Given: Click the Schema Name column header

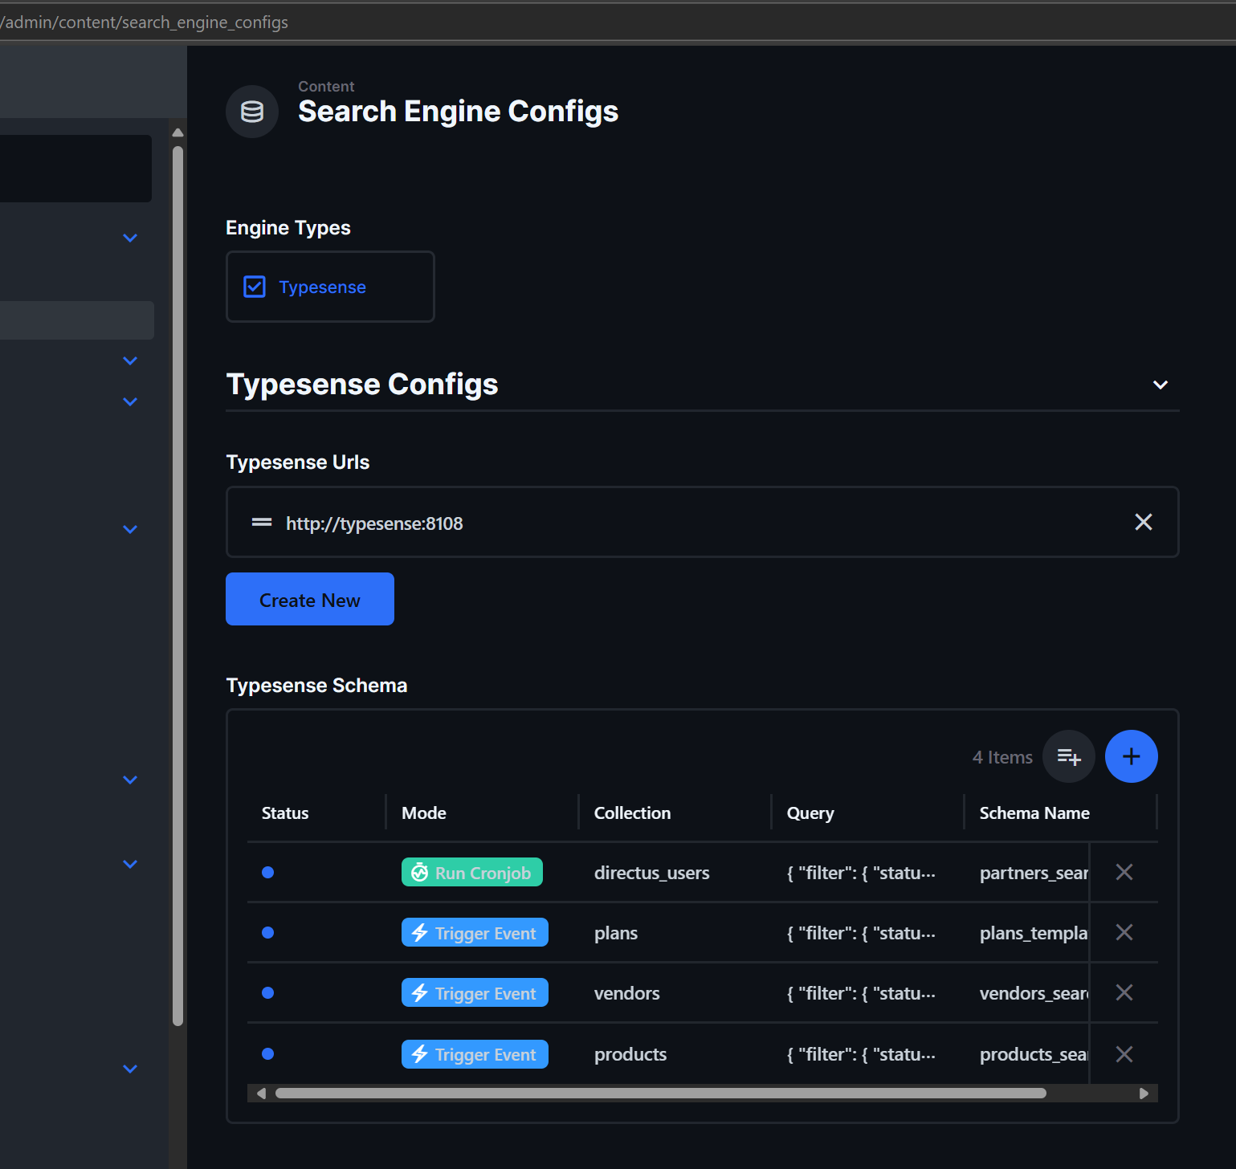Looking at the screenshot, I should 1034,813.
